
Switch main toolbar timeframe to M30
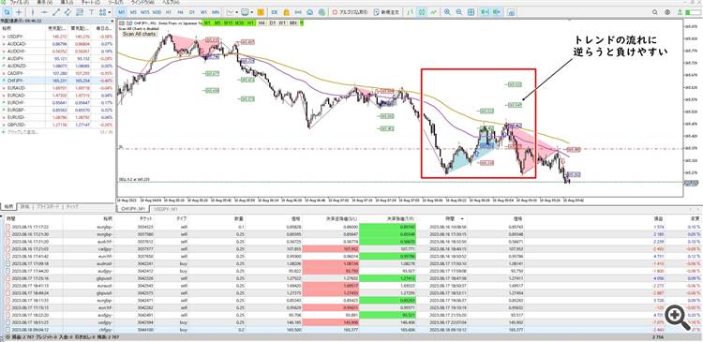[157, 12]
